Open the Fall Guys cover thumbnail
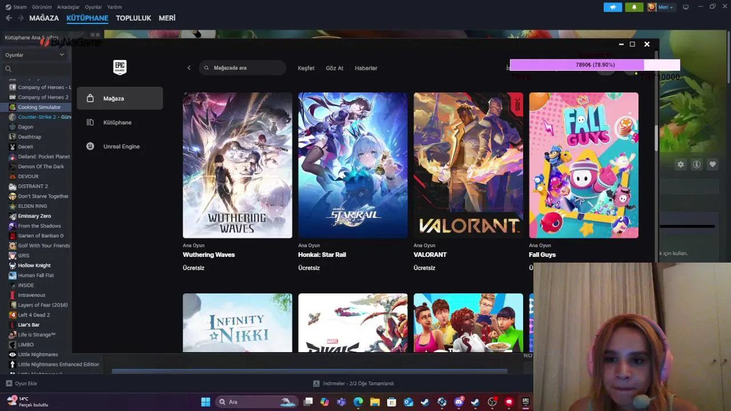 click(x=584, y=165)
